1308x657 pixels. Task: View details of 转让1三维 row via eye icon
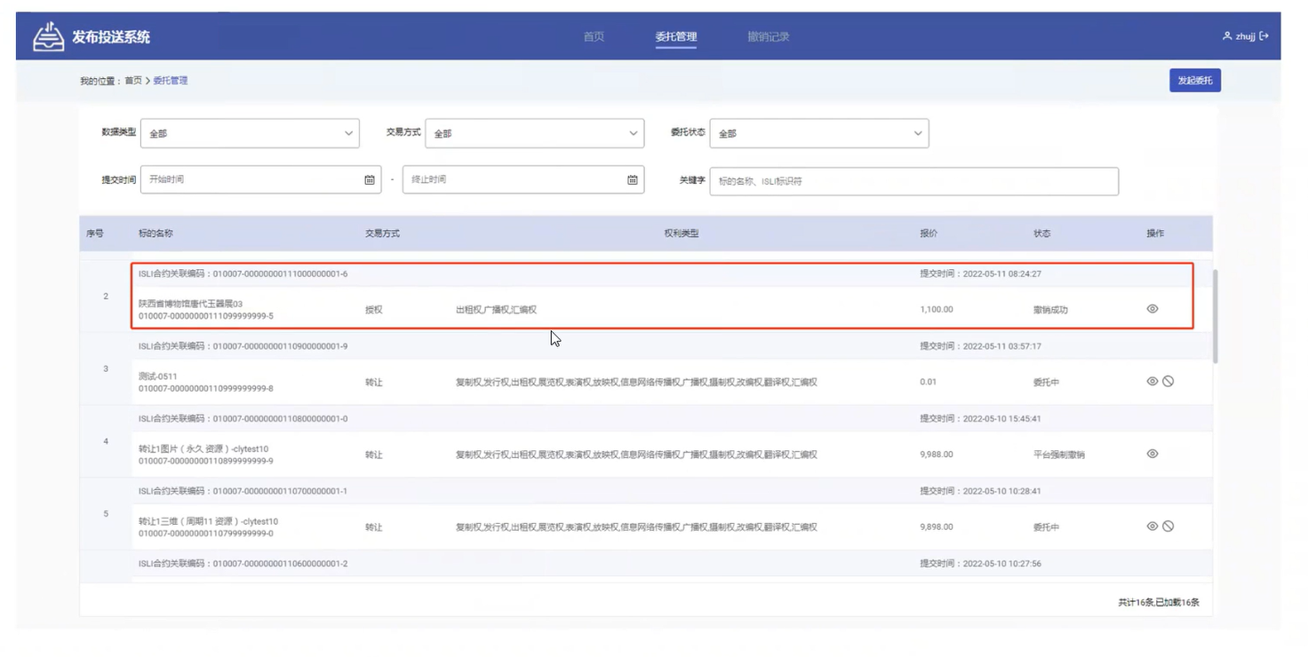1152,526
